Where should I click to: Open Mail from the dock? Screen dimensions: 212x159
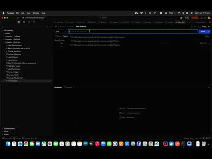pyautogui.click(x=38, y=144)
